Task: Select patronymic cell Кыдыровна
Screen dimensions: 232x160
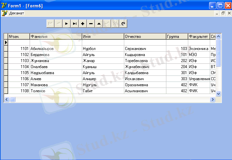Action: tap(145, 55)
